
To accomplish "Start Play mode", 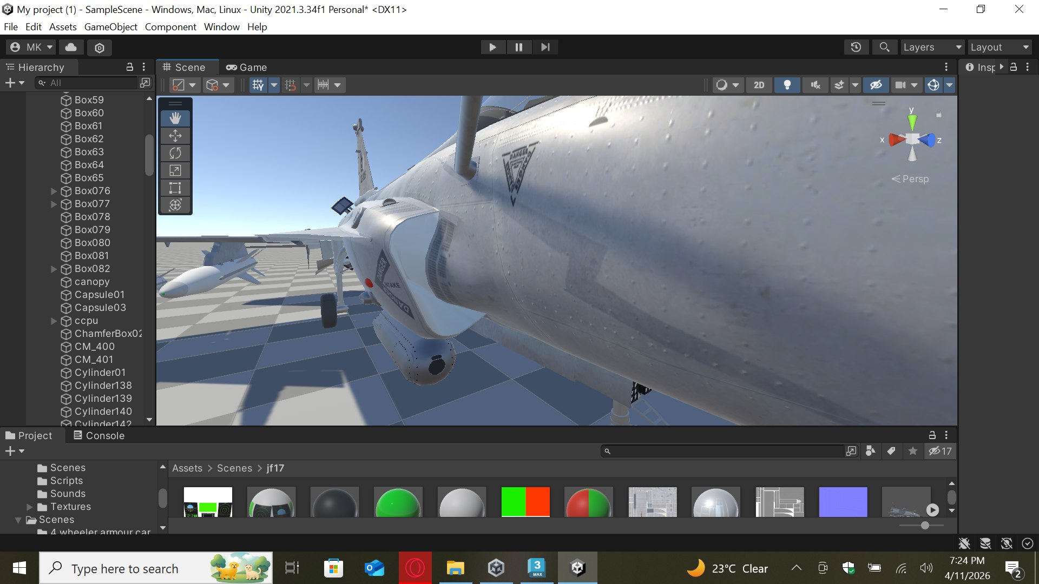I will coord(492,47).
